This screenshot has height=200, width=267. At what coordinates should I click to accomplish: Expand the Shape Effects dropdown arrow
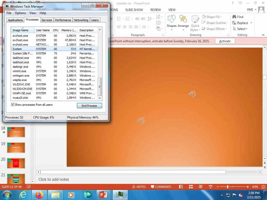point(226,29)
